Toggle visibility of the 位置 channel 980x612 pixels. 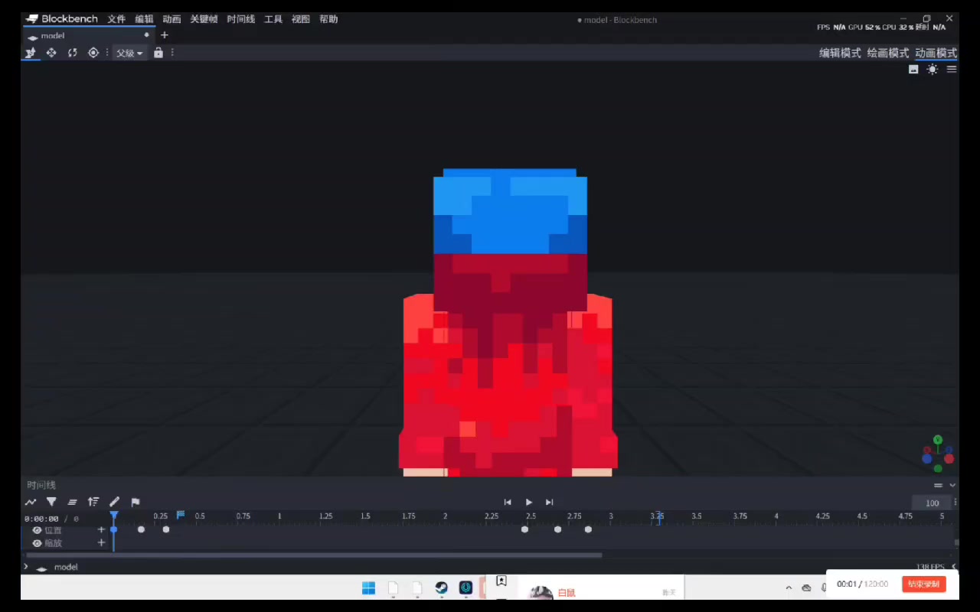coord(37,530)
